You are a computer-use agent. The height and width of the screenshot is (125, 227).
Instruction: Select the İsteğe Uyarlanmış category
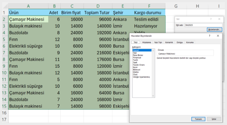(142, 77)
